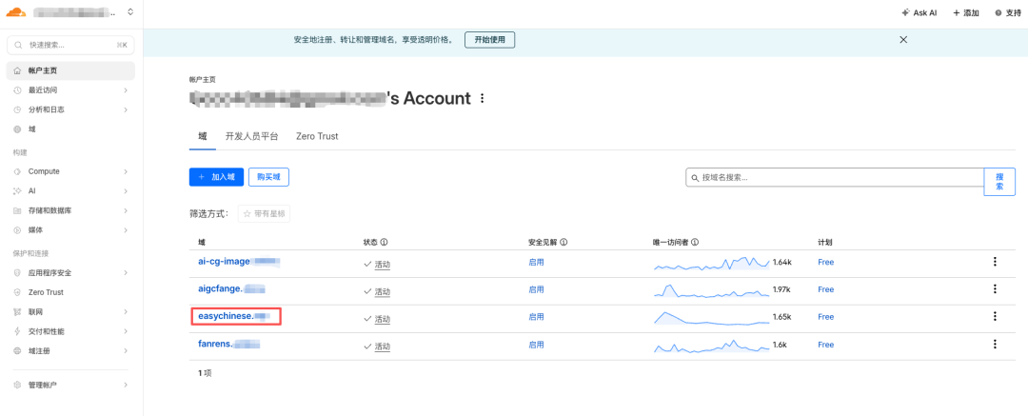The height and width of the screenshot is (416, 1028).
Task: Open 域注册 menu item
Action: pyautogui.click(x=70, y=351)
